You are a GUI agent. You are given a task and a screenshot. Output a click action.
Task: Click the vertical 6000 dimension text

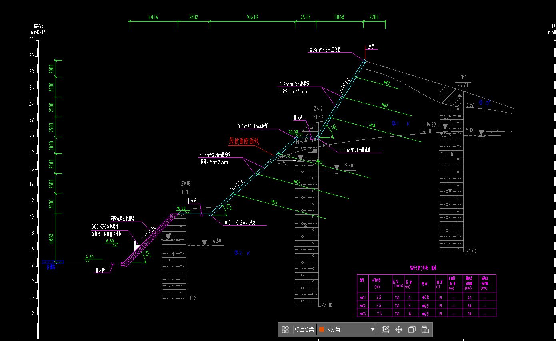pyautogui.click(x=51, y=238)
